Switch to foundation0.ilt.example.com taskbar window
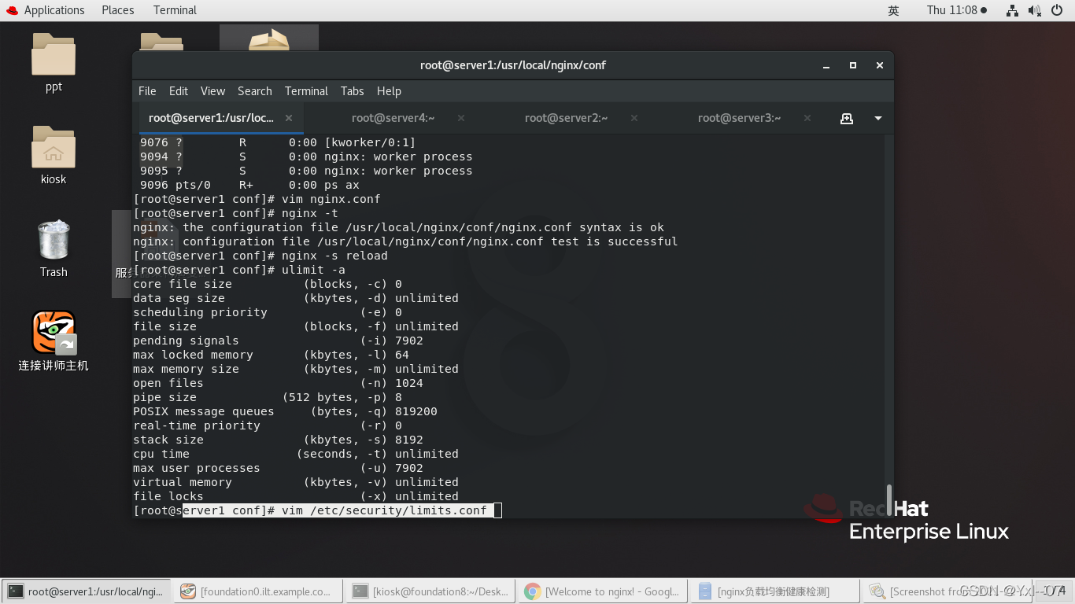The image size is (1075, 604). point(258,591)
